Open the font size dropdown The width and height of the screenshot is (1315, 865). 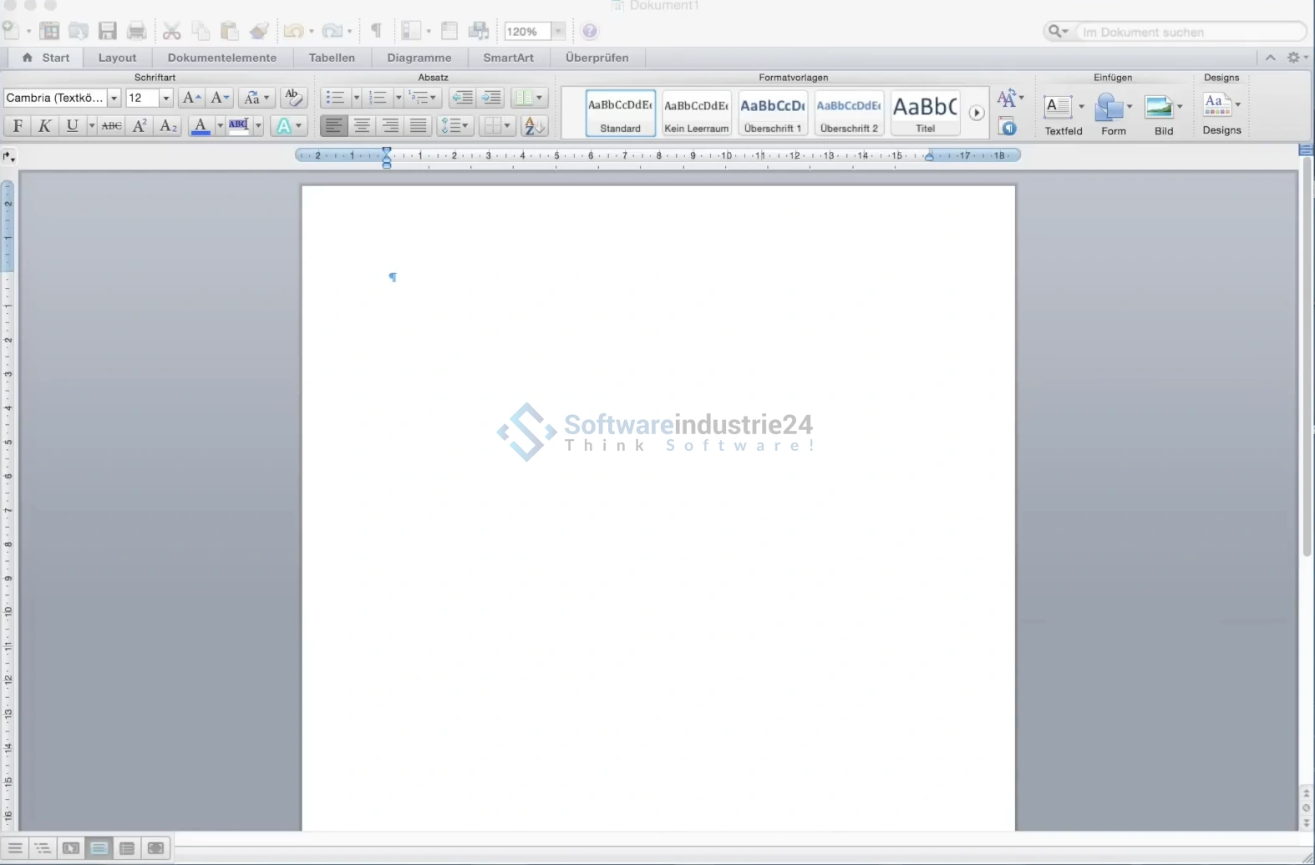(x=165, y=99)
